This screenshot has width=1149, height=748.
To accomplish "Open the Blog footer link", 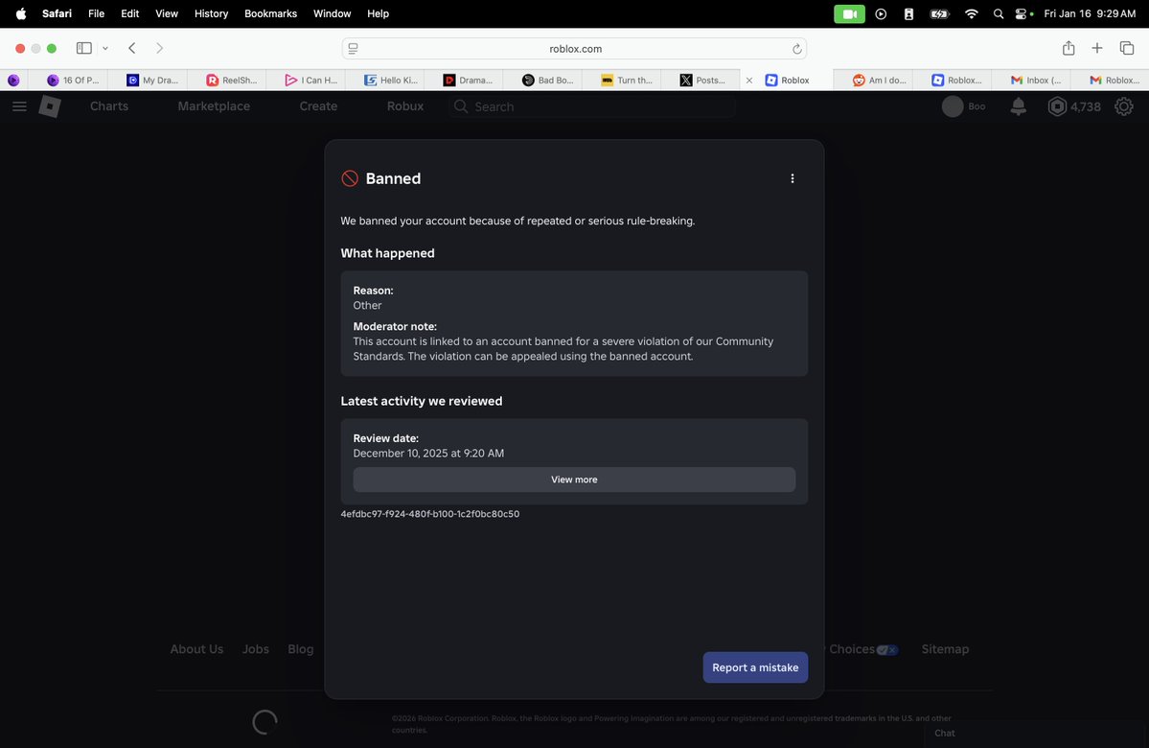I will (301, 649).
